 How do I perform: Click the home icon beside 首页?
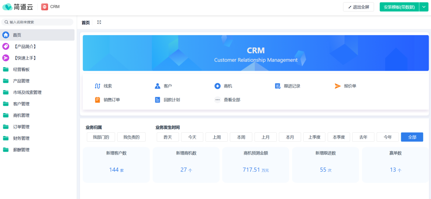point(6,35)
